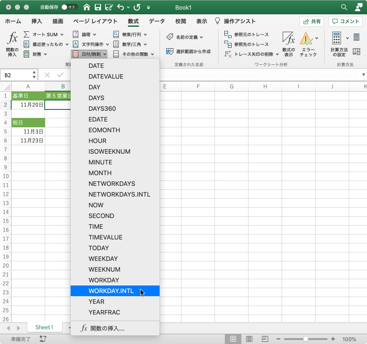The width and height of the screenshot is (367, 344).
Task: Click the Share button
Action: click(x=312, y=21)
